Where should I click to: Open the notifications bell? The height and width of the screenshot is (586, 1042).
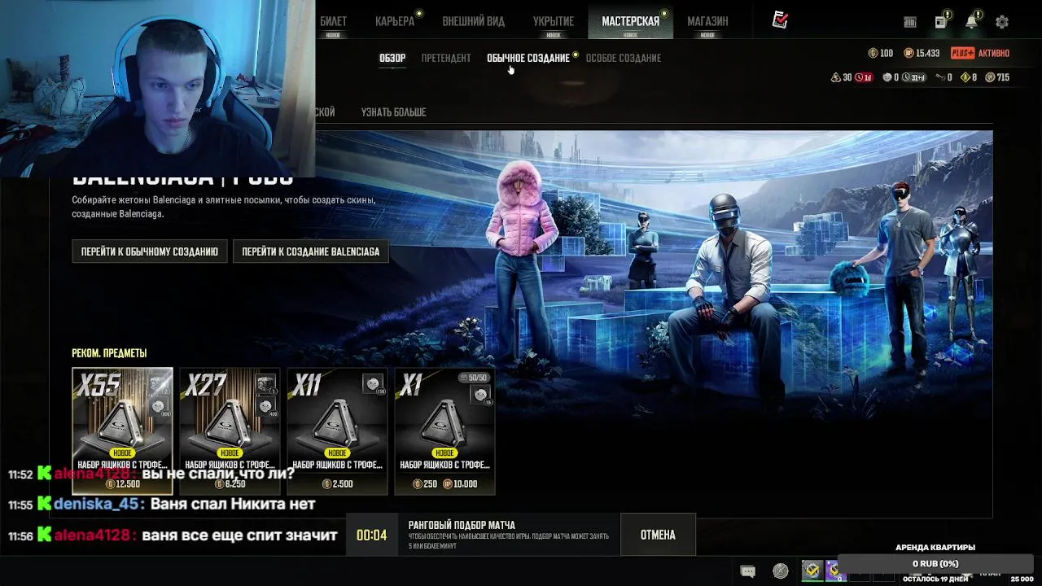[x=972, y=21]
